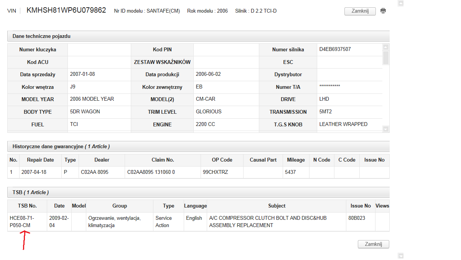Click the Rok modelu 2006 text
Viewport: 461px width, 260px height.
(207, 11)
